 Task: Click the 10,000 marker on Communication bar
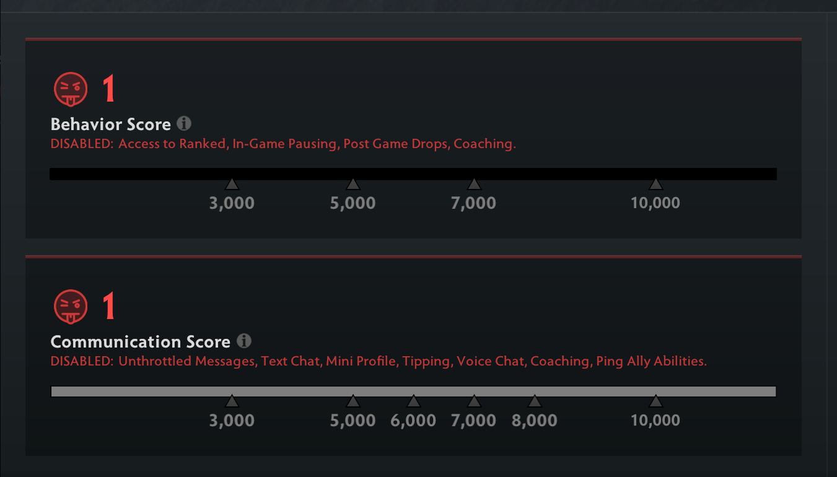pyautogui.click(x=655, y=401)
